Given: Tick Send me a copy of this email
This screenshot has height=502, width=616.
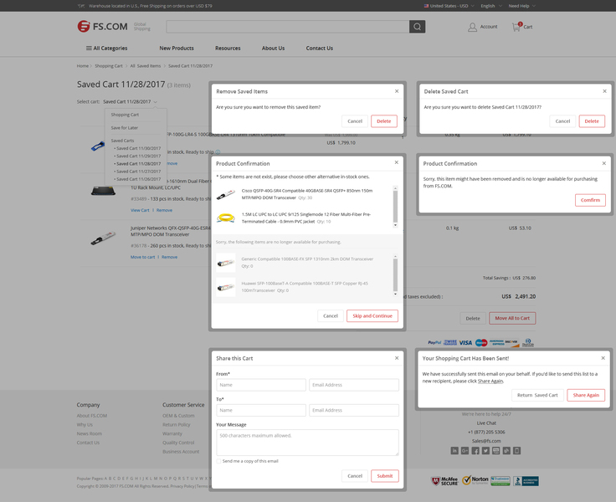Looking at the screenshot, I should pos(218,461).
